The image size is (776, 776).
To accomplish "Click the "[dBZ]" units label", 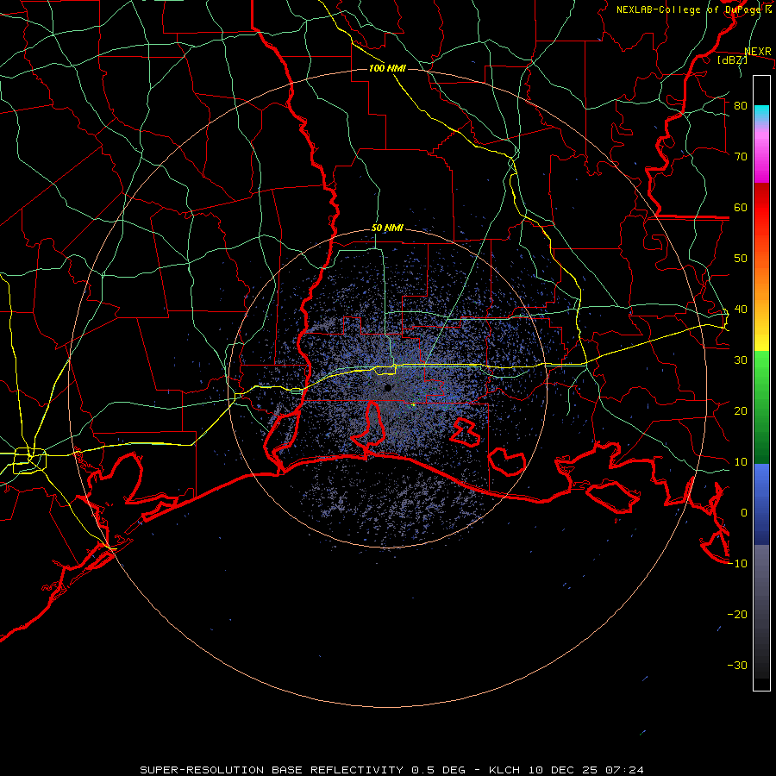I will pos(732,60).
